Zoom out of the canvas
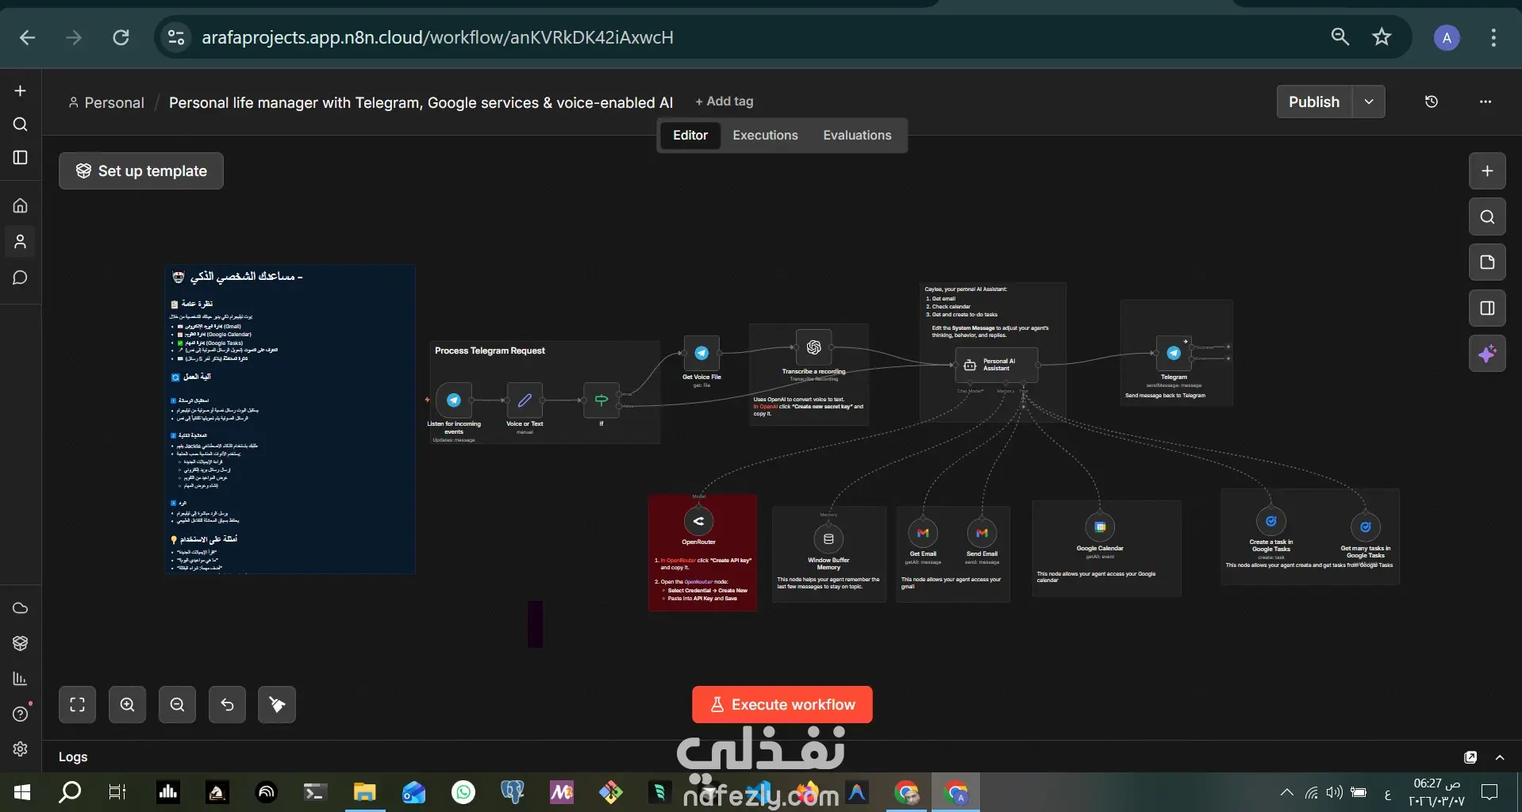Viewport: 1522px width, 812px height. pos(177,704)
